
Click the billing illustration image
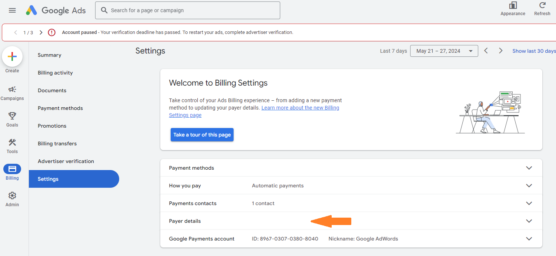490,112
